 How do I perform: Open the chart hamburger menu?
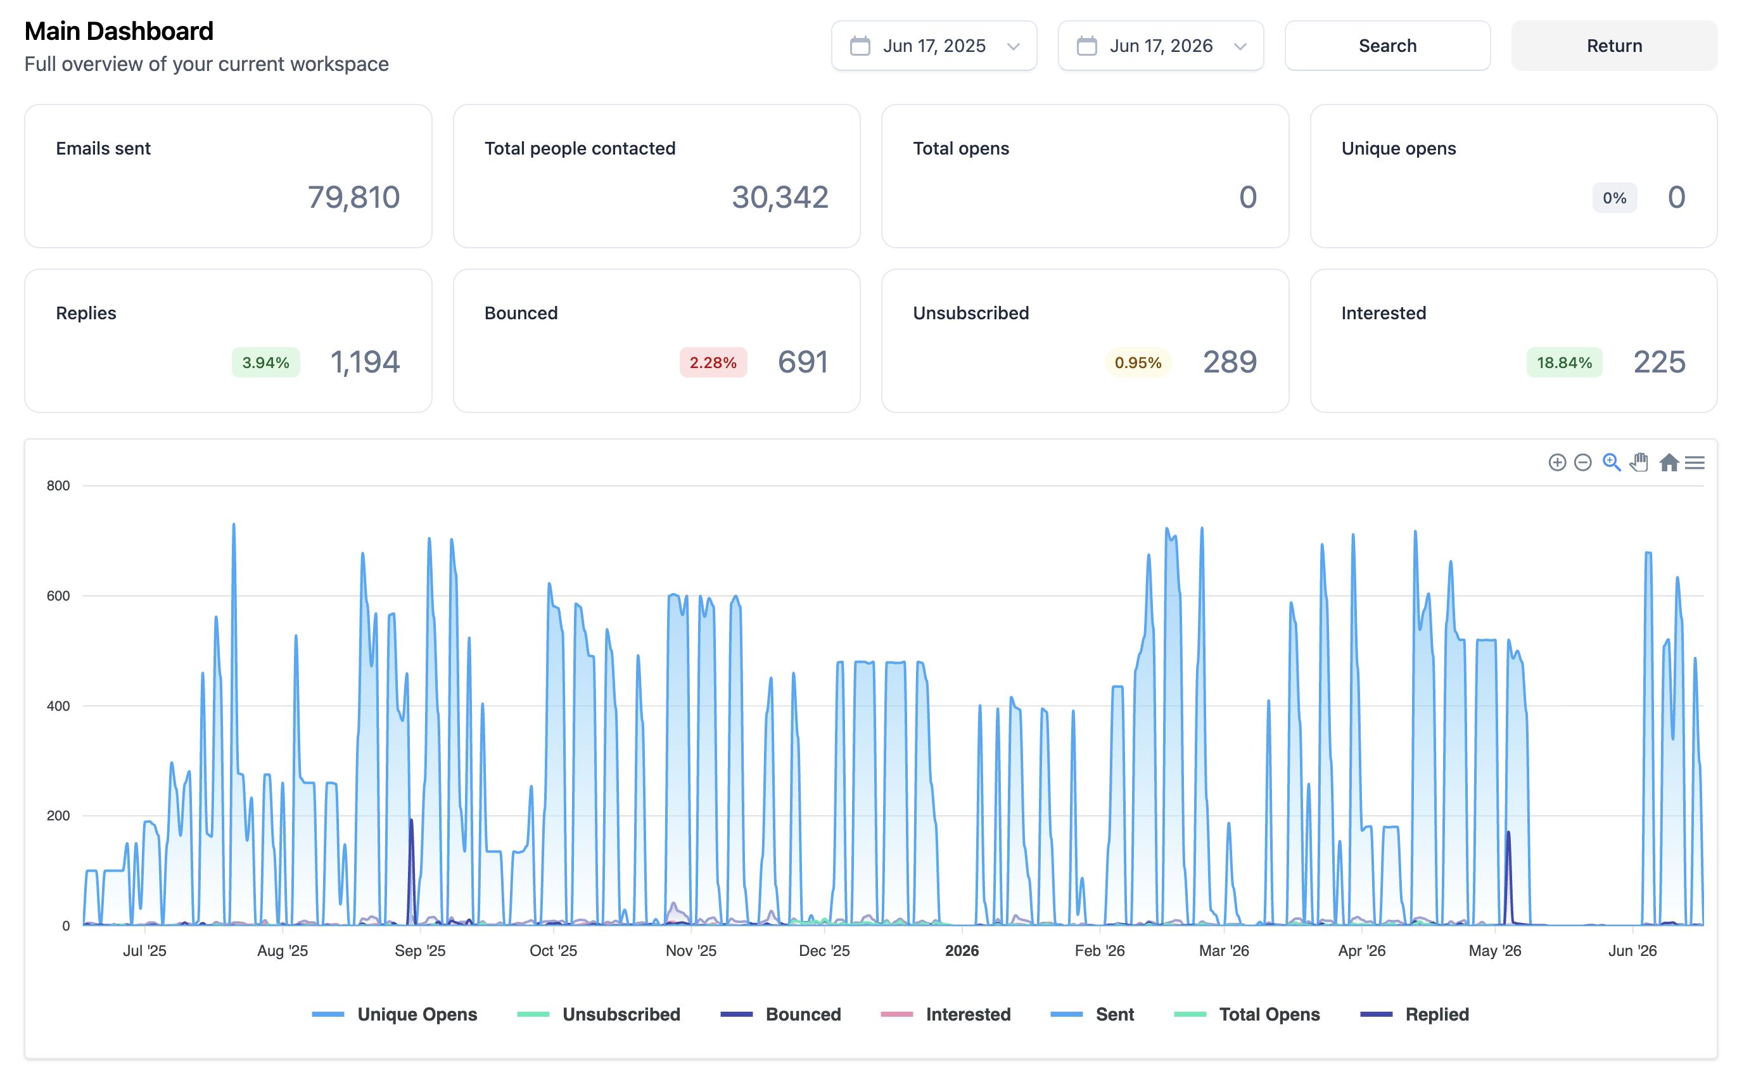[x=1694, y=462]
